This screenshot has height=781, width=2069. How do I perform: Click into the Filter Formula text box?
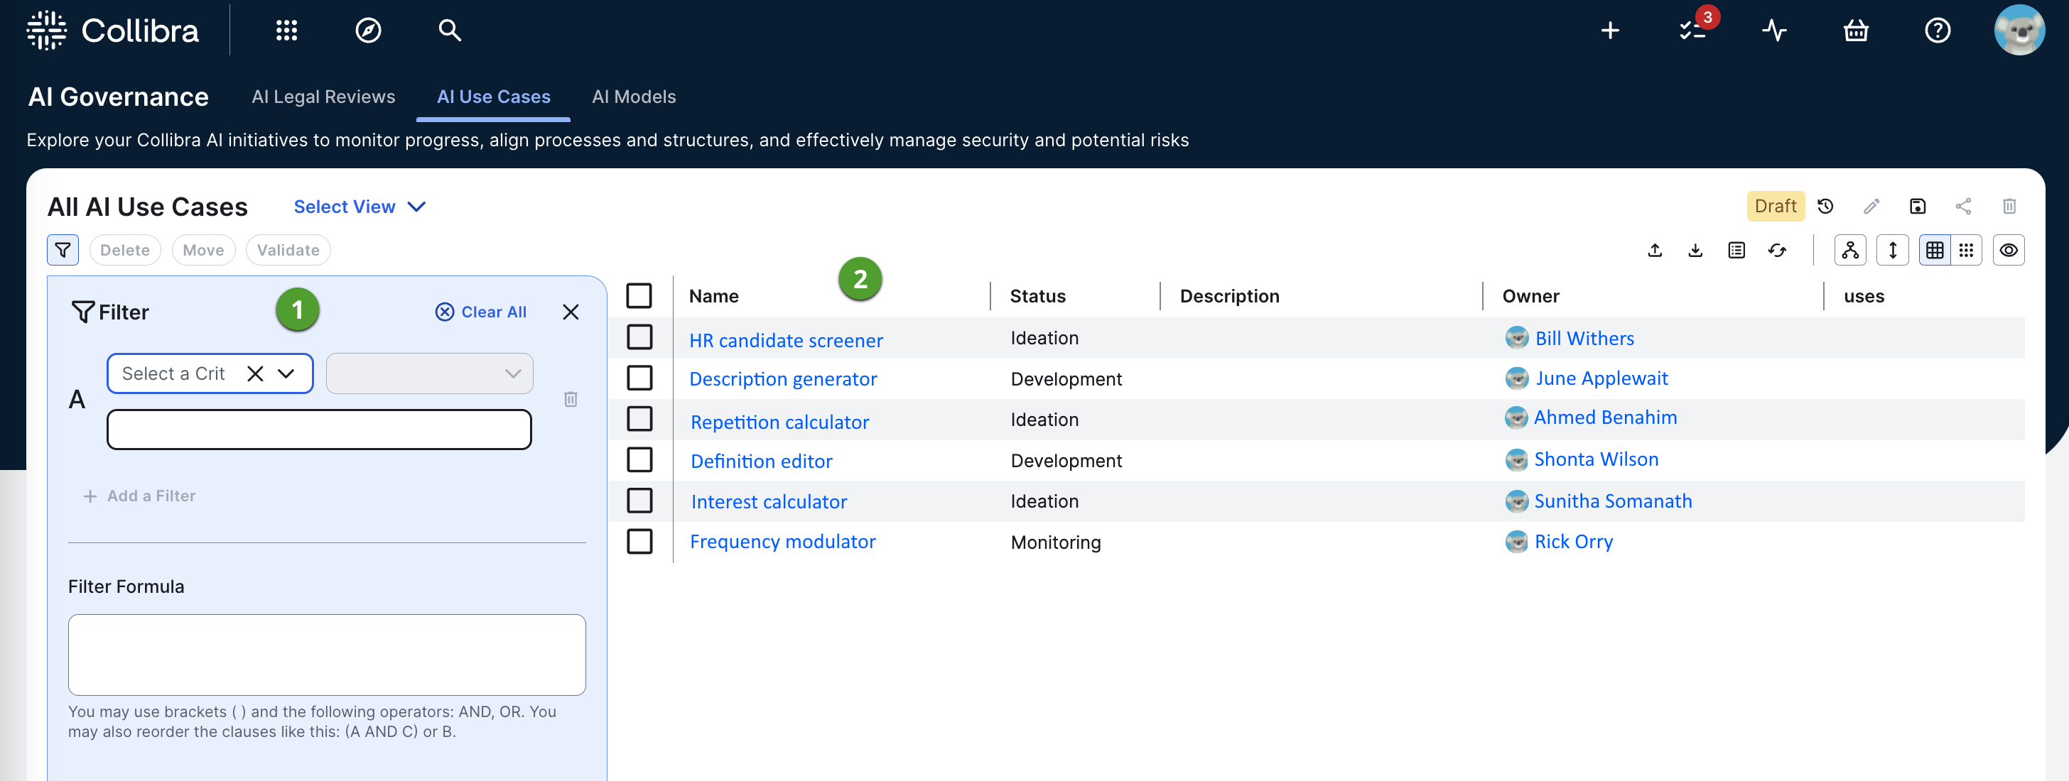point(326,655)
